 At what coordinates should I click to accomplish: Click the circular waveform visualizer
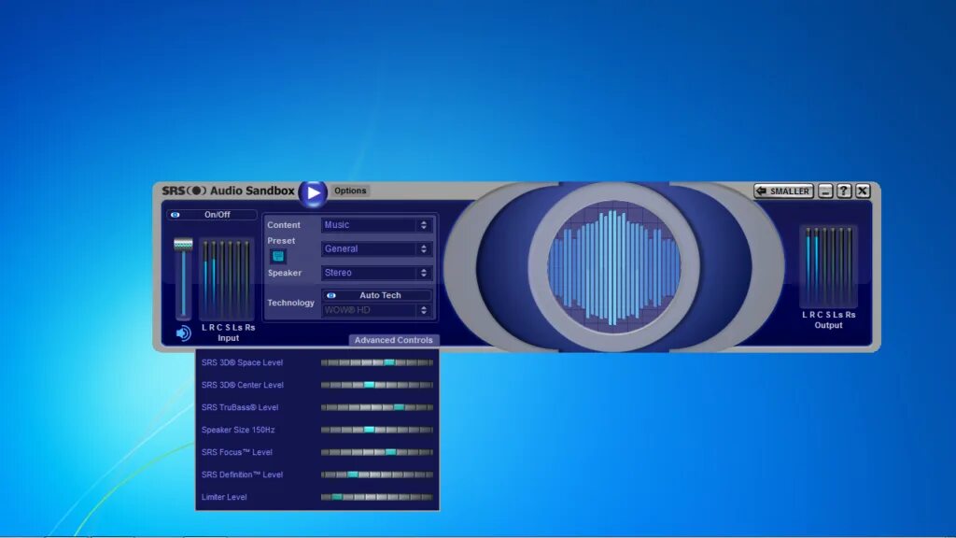(614, 267)
